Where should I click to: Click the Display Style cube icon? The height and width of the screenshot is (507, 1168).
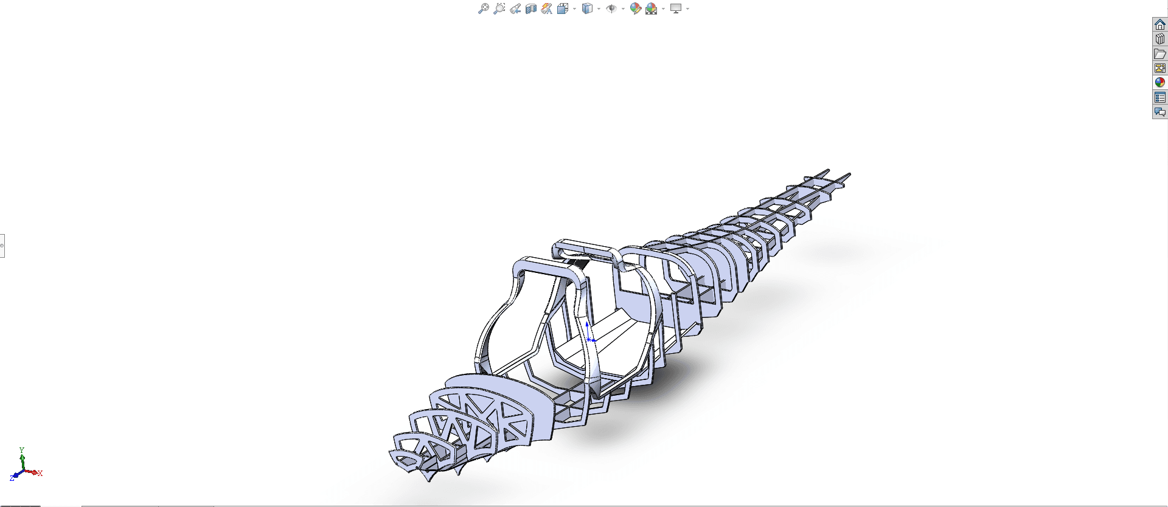[x=587, y=9]
